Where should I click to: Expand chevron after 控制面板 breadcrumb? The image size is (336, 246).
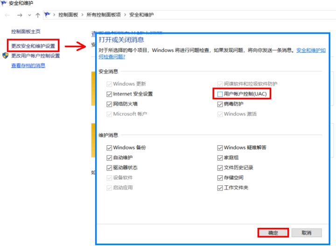tap(82, 15)
